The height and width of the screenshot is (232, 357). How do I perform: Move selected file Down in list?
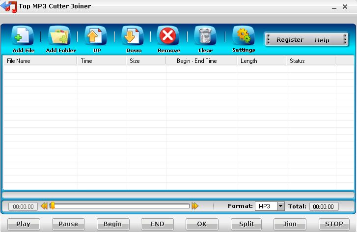[x=133, y=36]
